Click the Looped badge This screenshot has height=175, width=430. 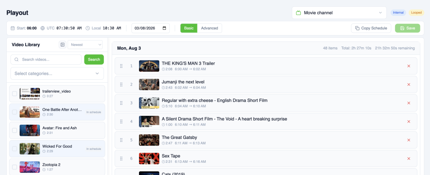tap(416, 13)
